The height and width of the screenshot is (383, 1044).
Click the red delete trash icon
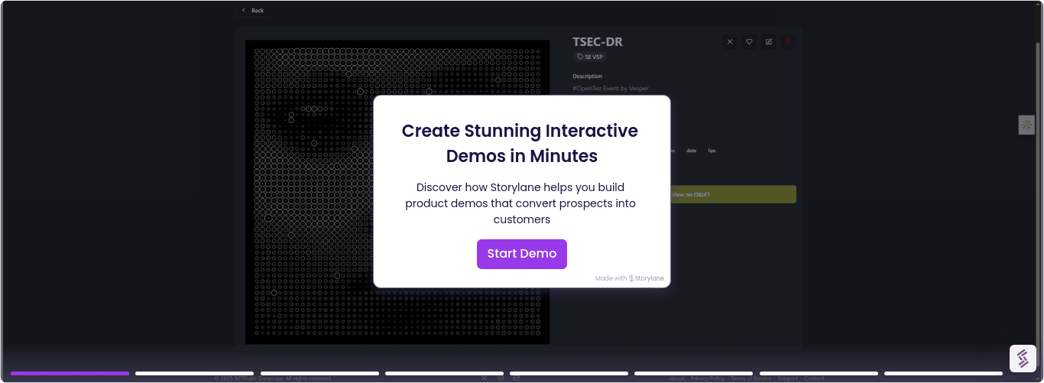click(789, 42)
